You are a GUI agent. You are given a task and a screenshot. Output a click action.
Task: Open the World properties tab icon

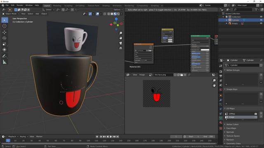[221, 90]
